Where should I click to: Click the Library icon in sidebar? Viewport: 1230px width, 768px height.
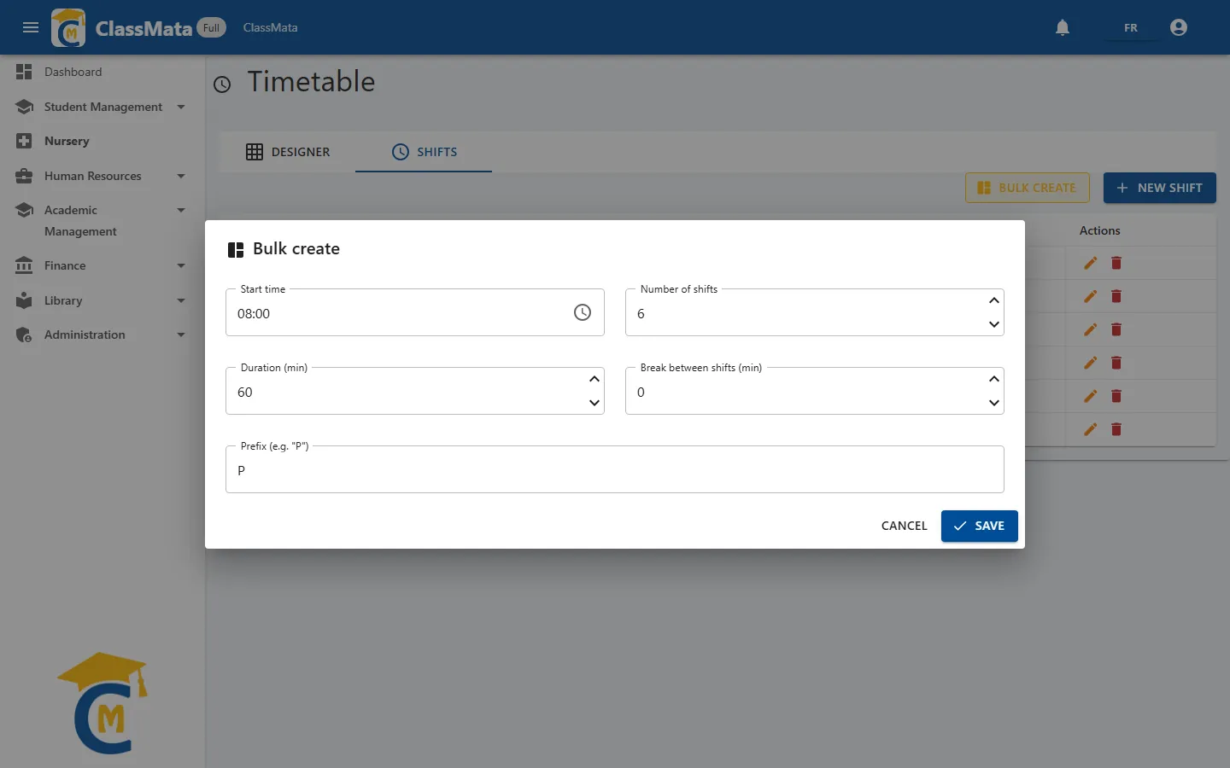tap(24, 300)
